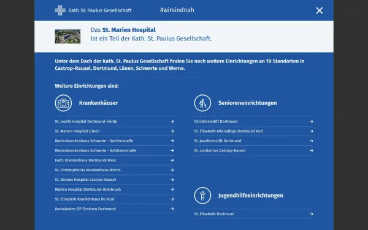The width and height of the screenshot is (368, 230).
Task: Click the Jugendhilfeeinrichtungen child icon
Action: (x=202, y=195)
